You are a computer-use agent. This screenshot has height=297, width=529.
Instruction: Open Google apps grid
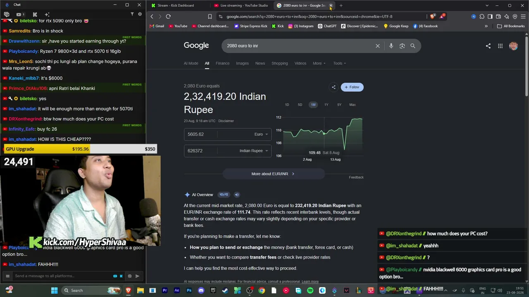click(x=500, y=46)
